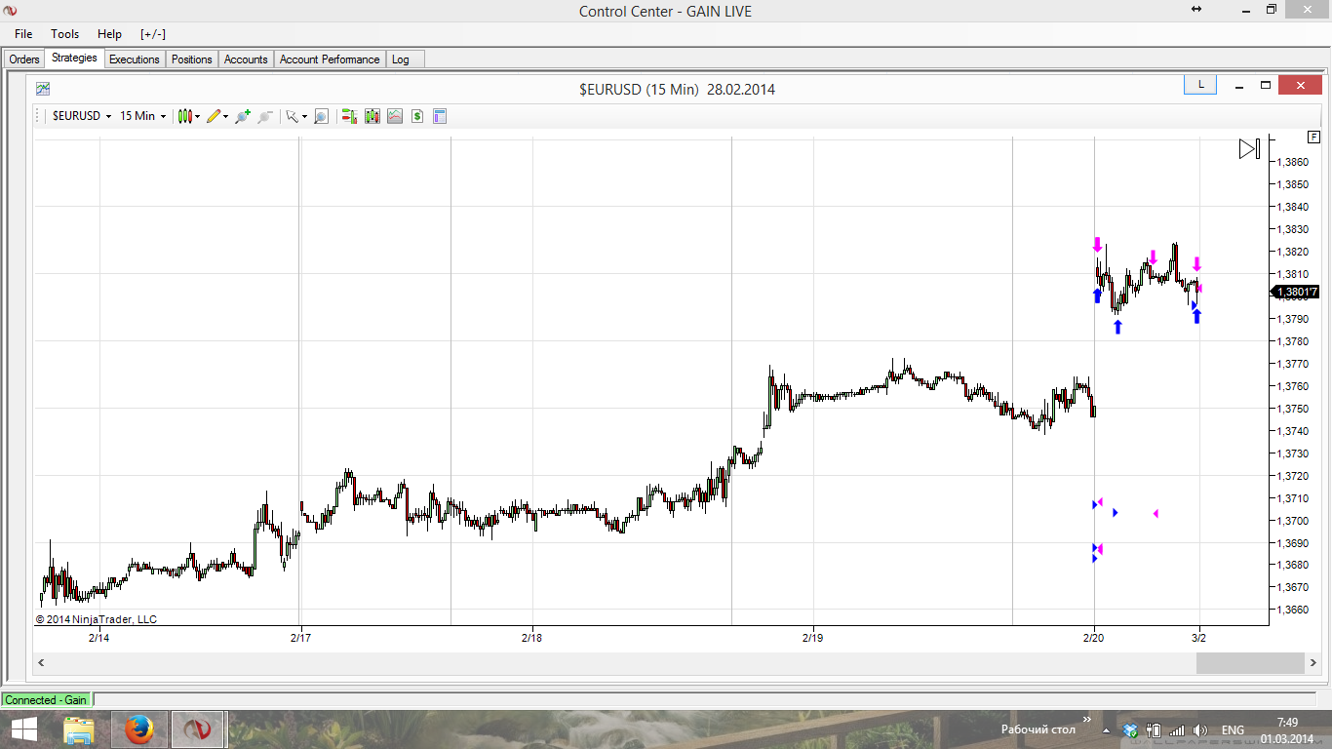
Task: Click the Connected - Gain status indicator
Action: [46, 699]
